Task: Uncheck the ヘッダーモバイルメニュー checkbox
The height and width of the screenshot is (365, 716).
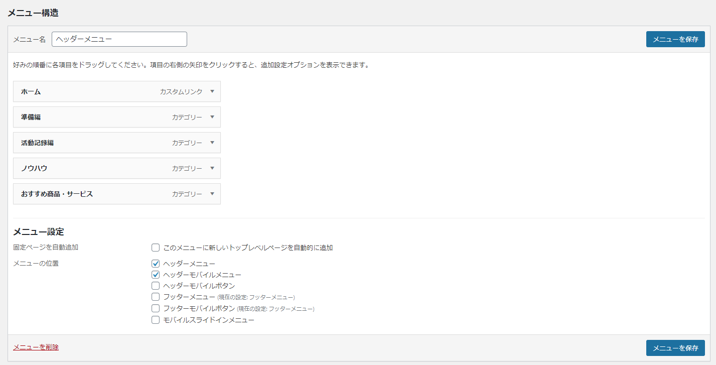Action: pos(156,275)
